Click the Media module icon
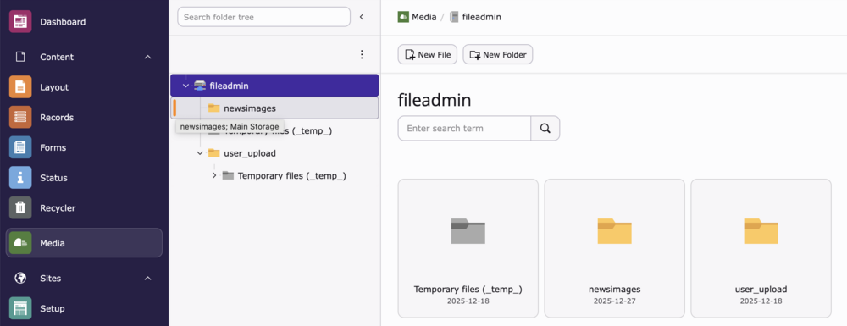Viewport: 847px width, 326px height. coord(20,243)
